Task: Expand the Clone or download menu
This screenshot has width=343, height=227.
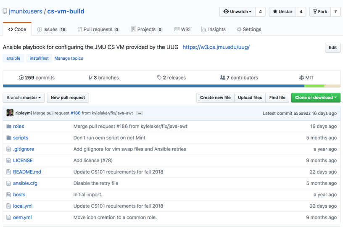Action: [316, 98]
